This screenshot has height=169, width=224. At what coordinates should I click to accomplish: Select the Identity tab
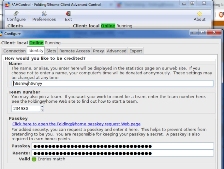click(x=36, y=51)
